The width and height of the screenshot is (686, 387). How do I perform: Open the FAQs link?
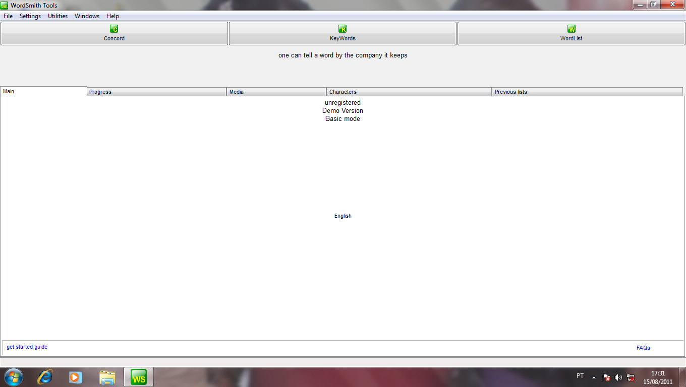tap(643, 348)
